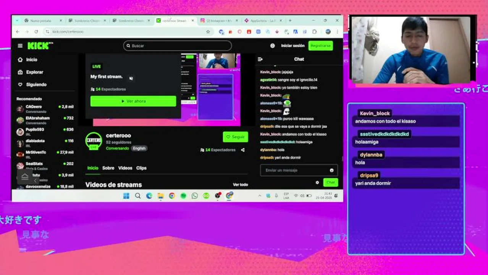This screenshot has width=488, height=275.
Task: Select the Videos channel tab
Action: coord(125,168)
